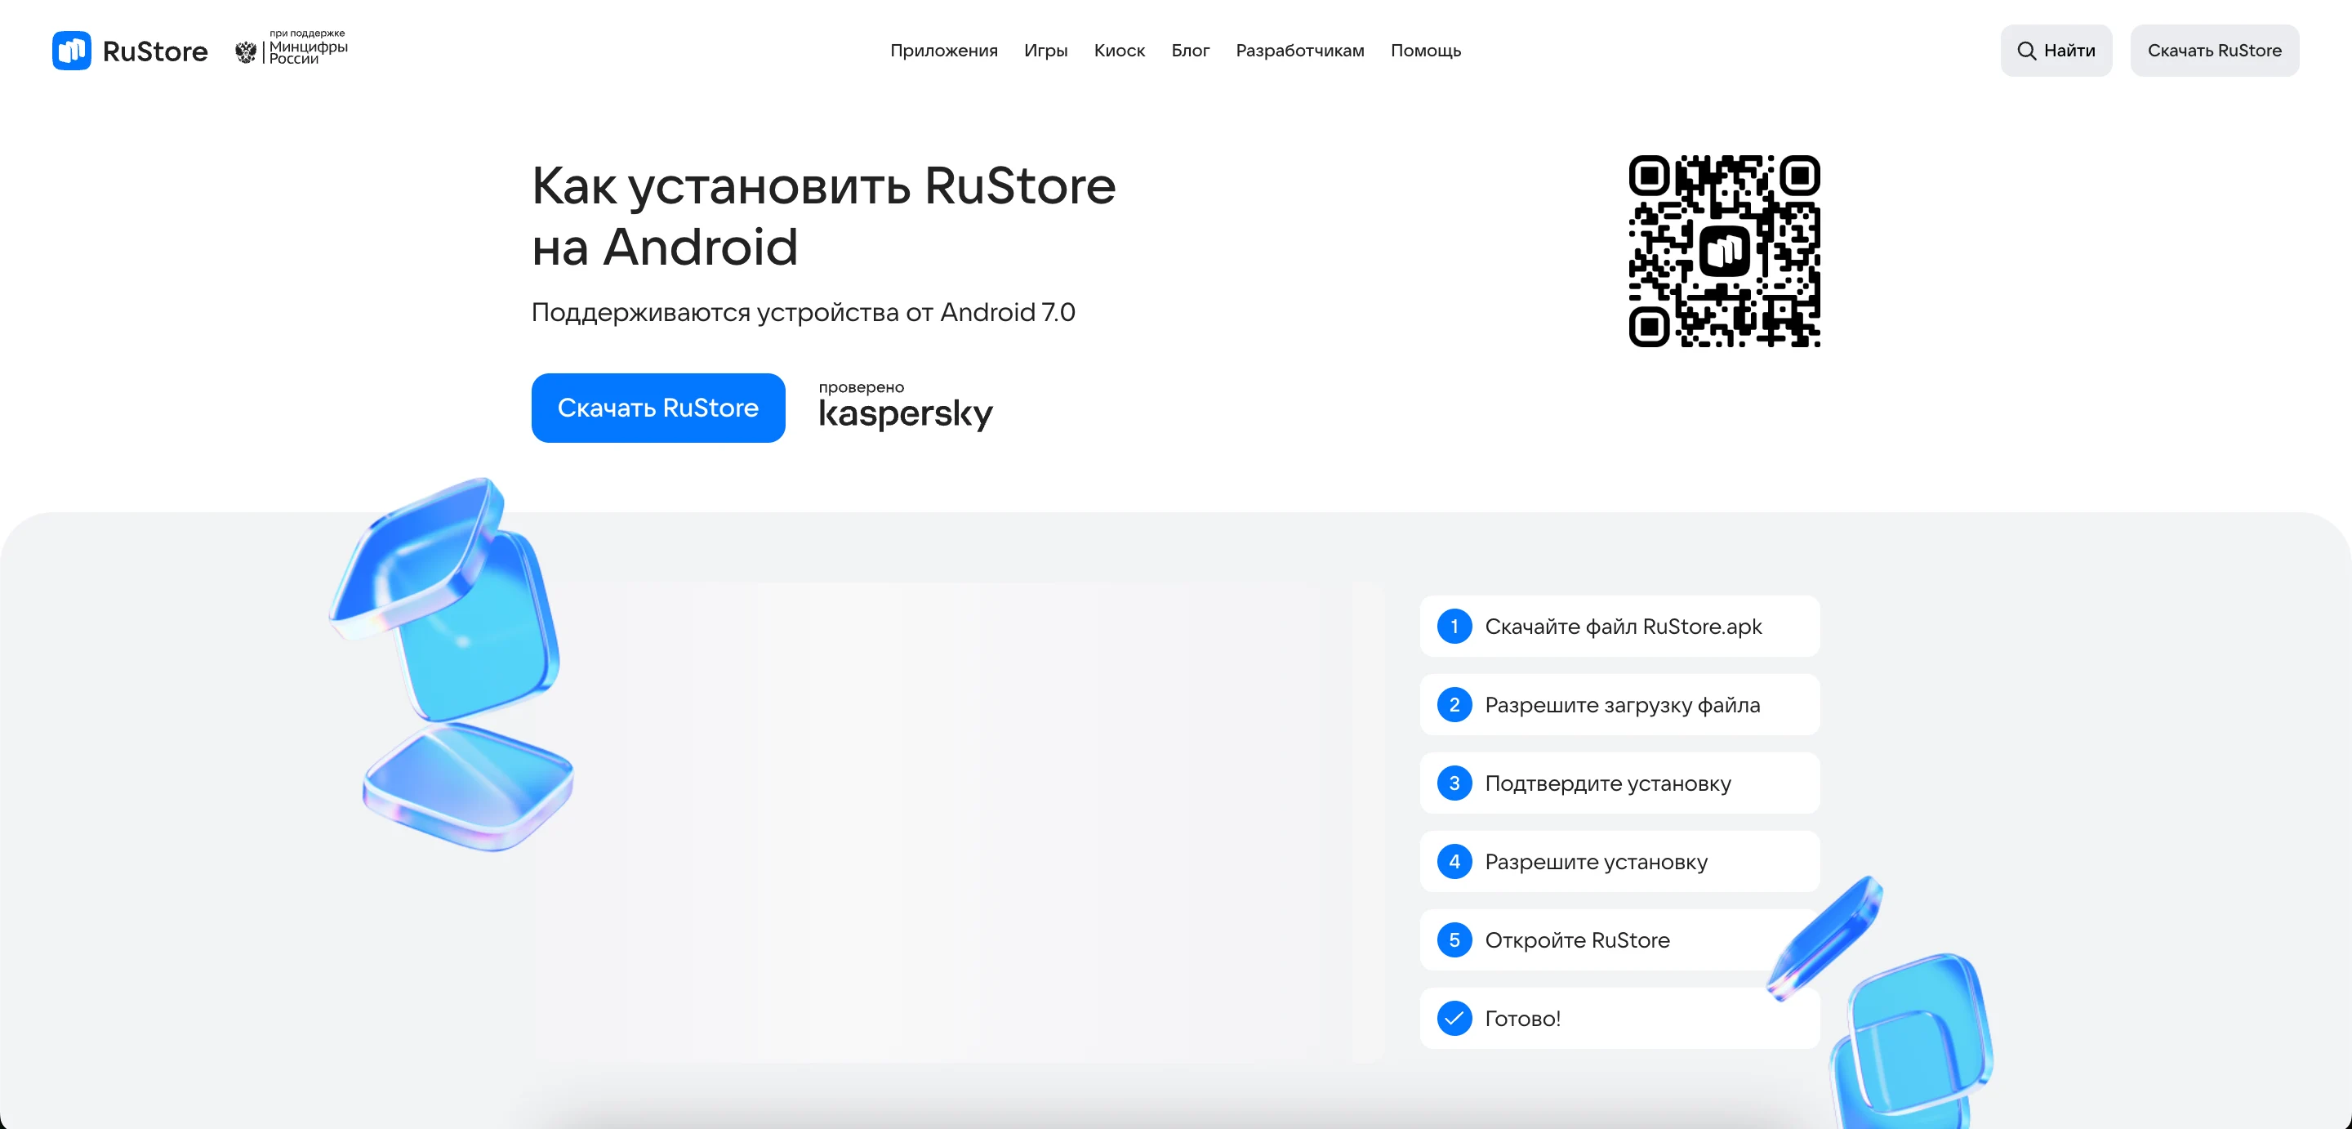
Task: Click the Готово checkmark icon
Action: pos(1454,1019)
